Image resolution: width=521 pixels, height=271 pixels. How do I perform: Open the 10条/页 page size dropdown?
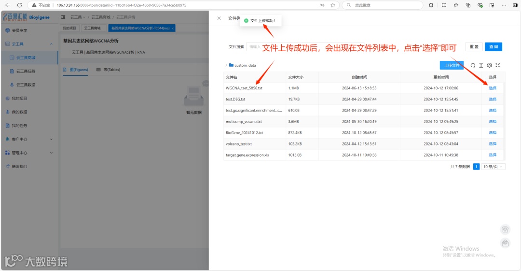pos(493,167)
